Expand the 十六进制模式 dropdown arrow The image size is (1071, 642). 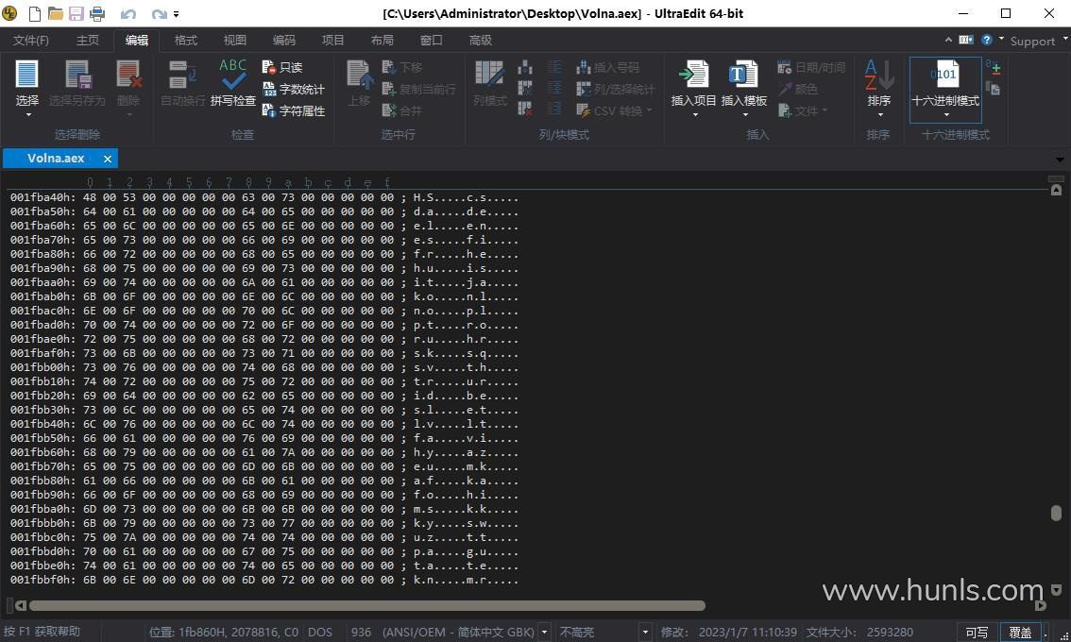point(946,115)
